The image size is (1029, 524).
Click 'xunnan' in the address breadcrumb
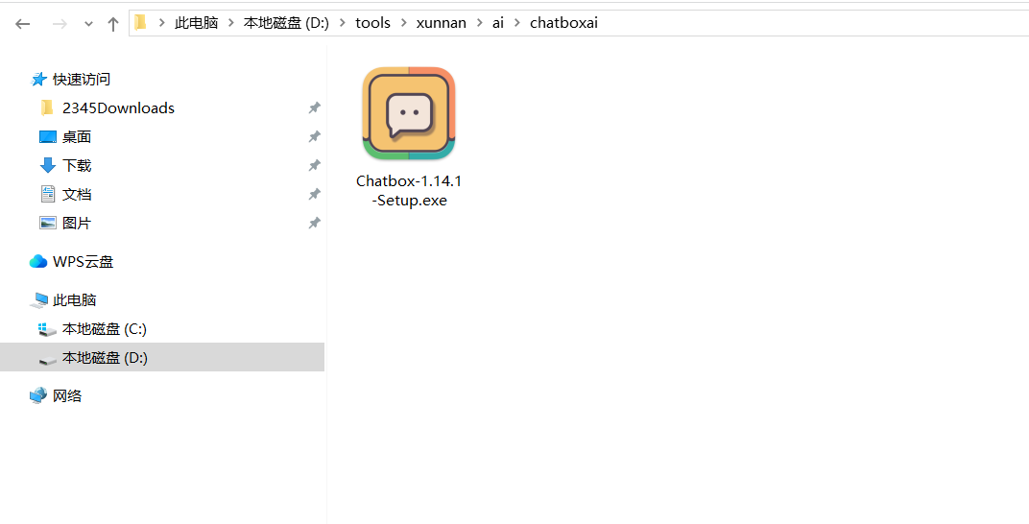[441, 23]
